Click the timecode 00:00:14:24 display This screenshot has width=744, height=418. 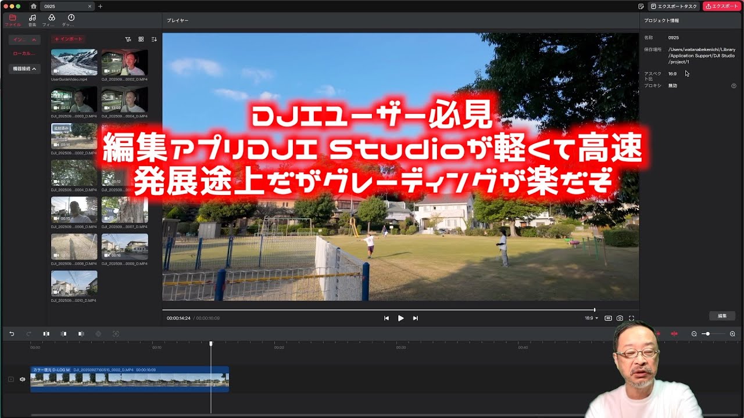pos(178,318)
